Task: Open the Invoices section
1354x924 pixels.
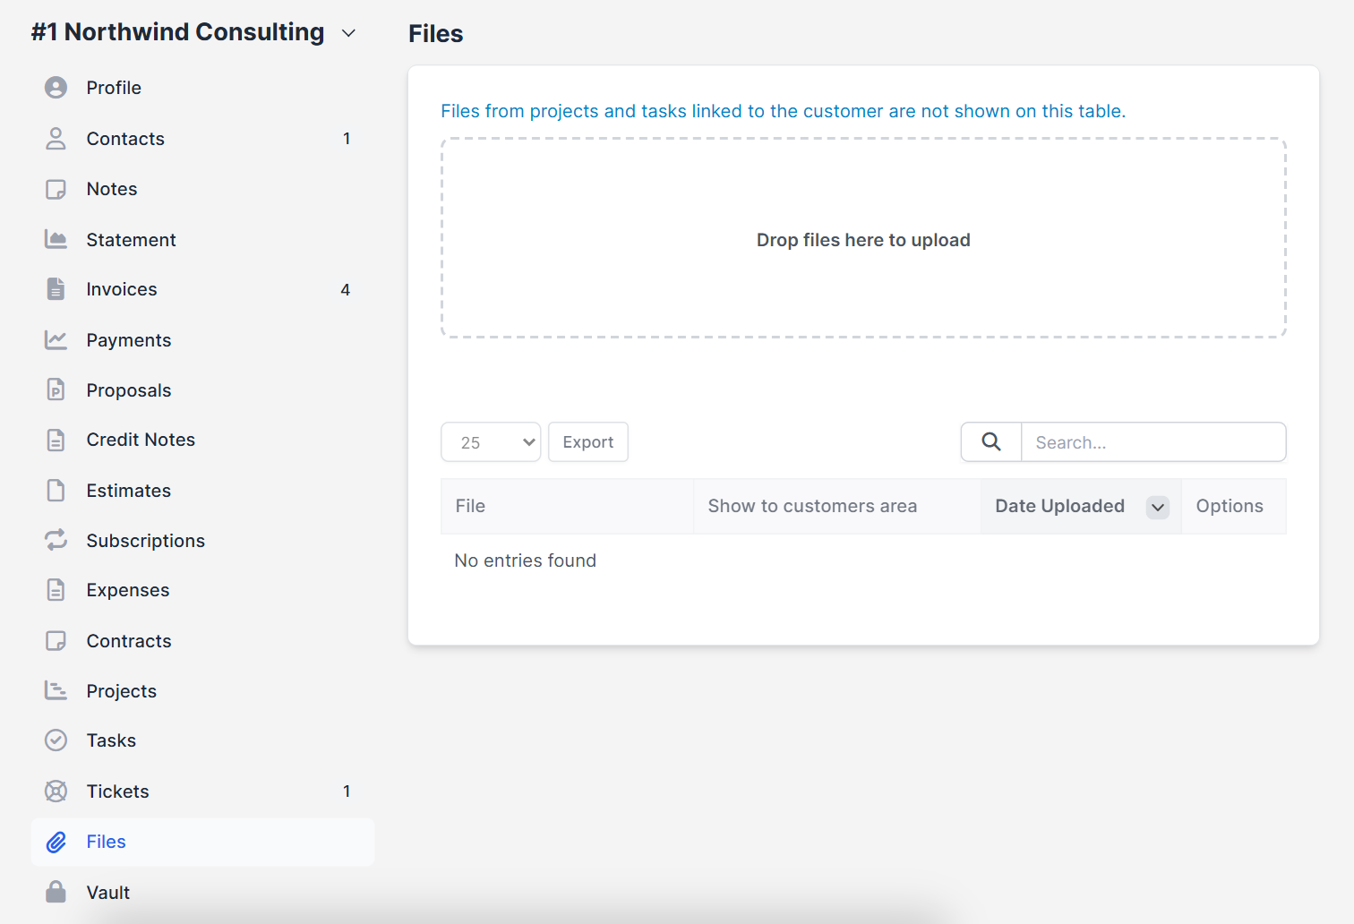Action: (x=202, y=289)
